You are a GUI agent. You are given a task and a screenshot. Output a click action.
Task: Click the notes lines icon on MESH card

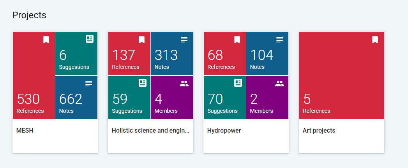point(89,84)
